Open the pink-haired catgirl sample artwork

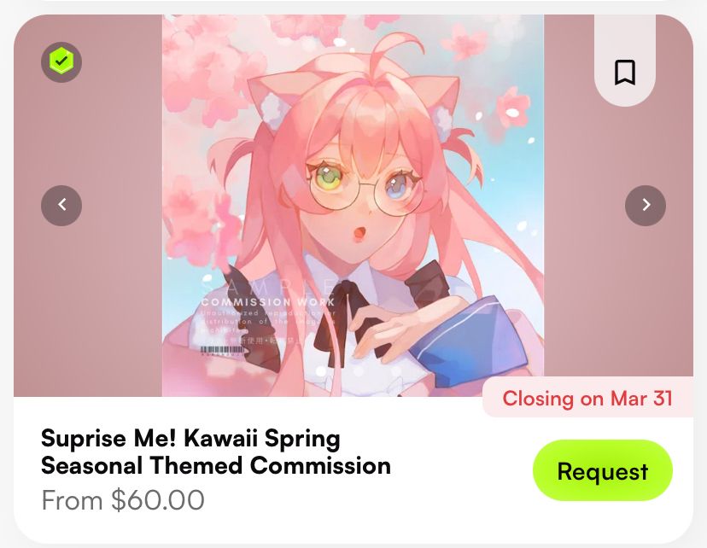point(353,206)
